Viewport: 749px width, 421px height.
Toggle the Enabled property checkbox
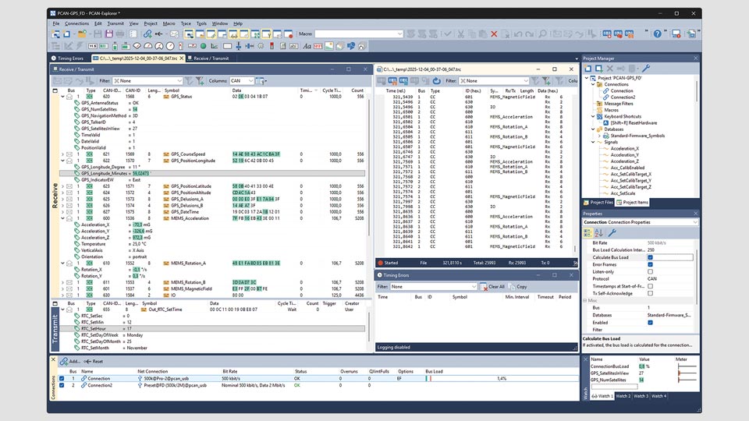650,322
